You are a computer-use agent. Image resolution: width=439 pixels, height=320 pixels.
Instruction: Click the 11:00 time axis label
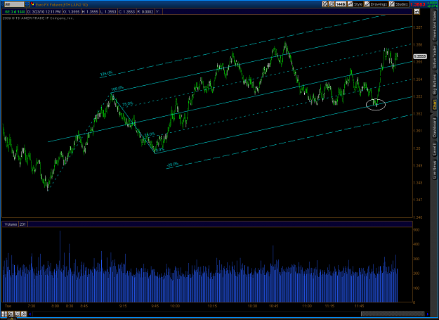click(307, 306)
